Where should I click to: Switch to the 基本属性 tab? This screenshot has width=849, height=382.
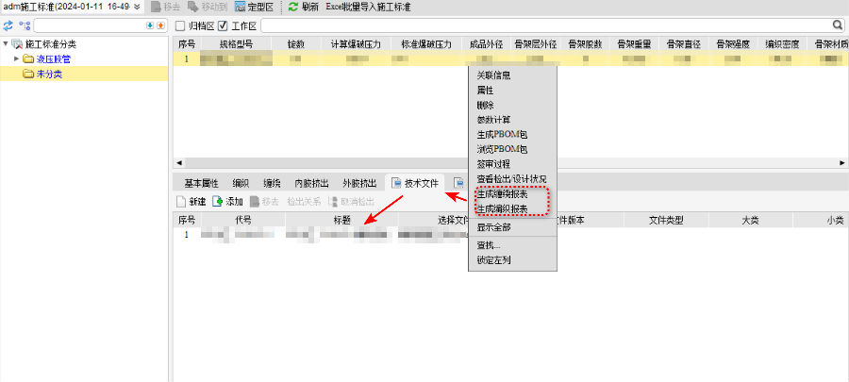pos(202,183)
